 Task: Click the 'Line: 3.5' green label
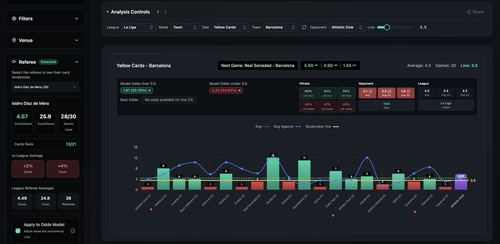469,65
